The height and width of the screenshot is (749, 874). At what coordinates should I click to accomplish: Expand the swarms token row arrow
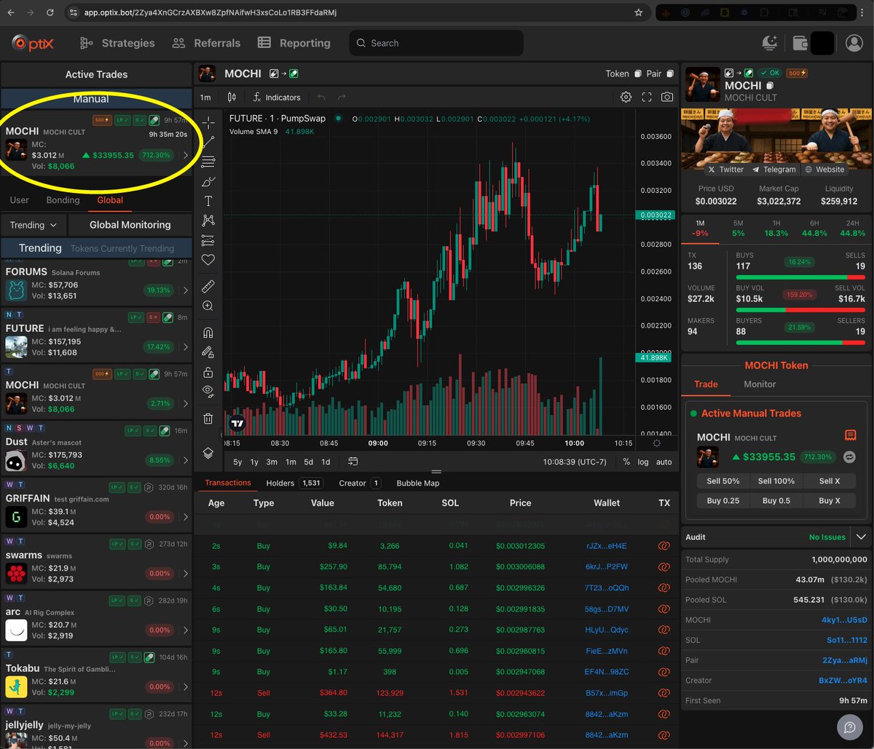[x=185, y=573]
